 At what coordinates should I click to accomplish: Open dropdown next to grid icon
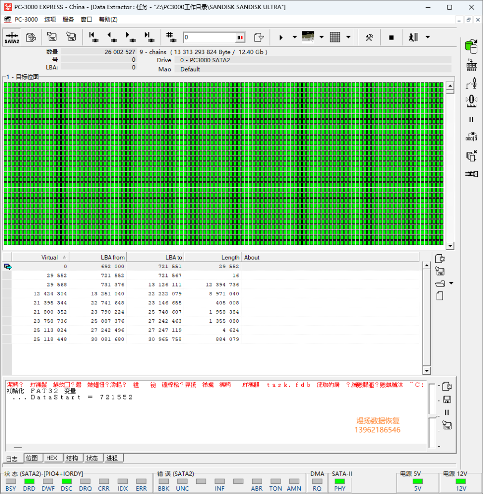point(348,37)
